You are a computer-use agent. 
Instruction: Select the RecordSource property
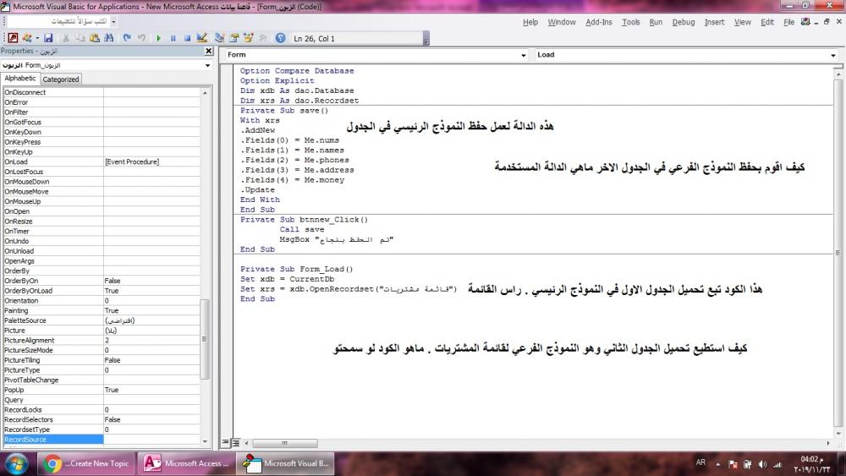52,440
